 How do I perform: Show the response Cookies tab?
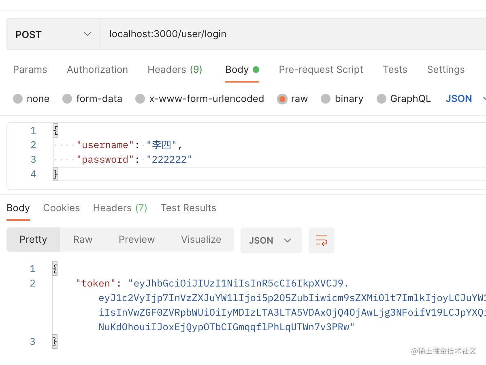click(x=62, y=208)
